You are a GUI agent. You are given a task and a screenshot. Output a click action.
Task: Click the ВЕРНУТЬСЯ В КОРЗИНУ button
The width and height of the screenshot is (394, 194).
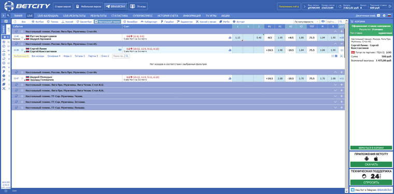pyautogui.click(x=371, y=148)
